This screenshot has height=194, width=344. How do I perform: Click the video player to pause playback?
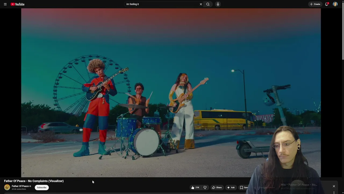[171, 93]
